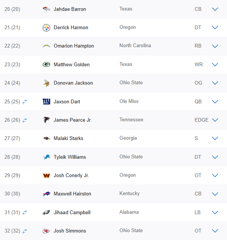Click the trade arrows icon on pick 25
The image size is (227, 240).
(x=25, y=101)
